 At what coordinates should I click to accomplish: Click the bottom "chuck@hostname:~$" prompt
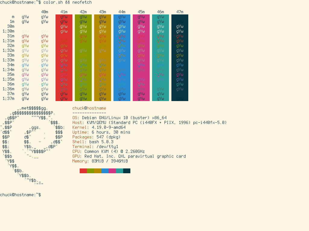(x=21, y=195)
